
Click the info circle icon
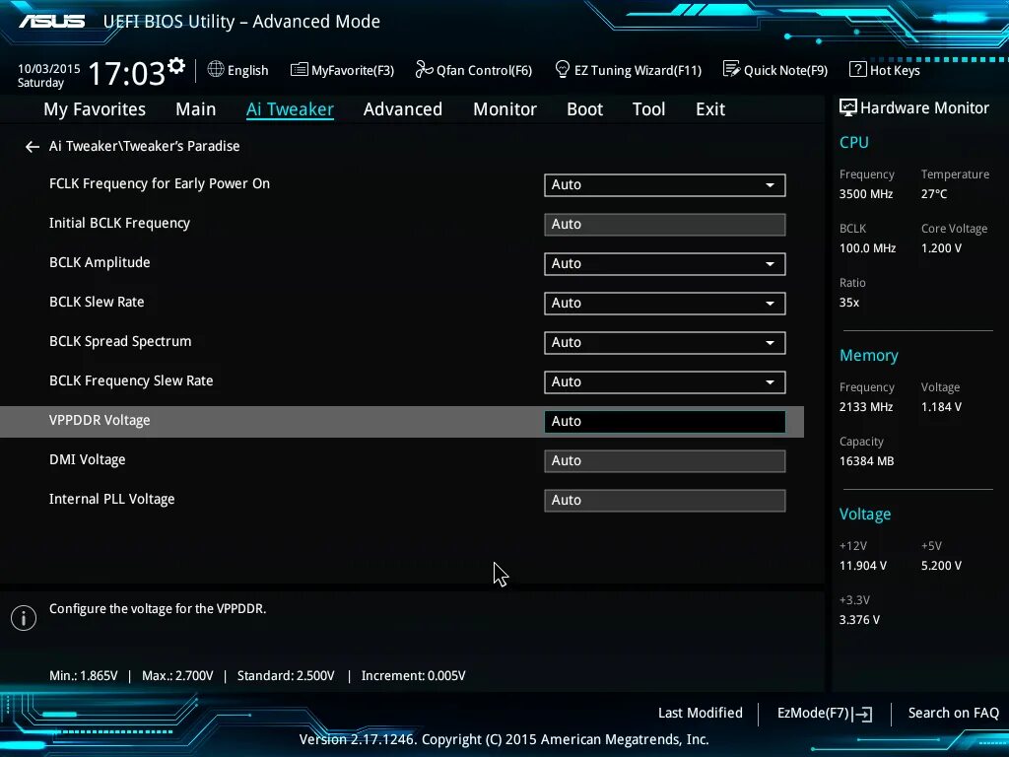24,618
